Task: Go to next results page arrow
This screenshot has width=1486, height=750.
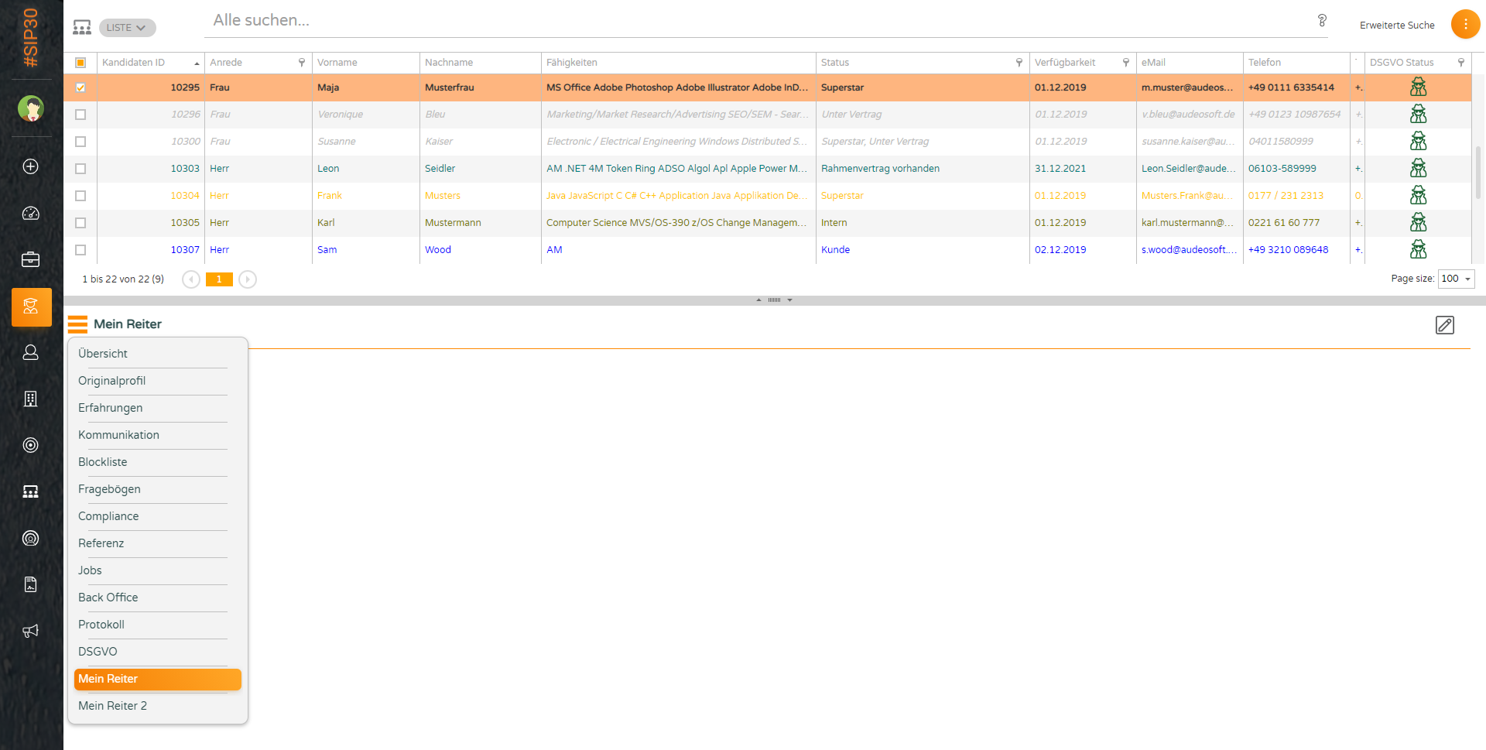Action: [x=248, y=279]
